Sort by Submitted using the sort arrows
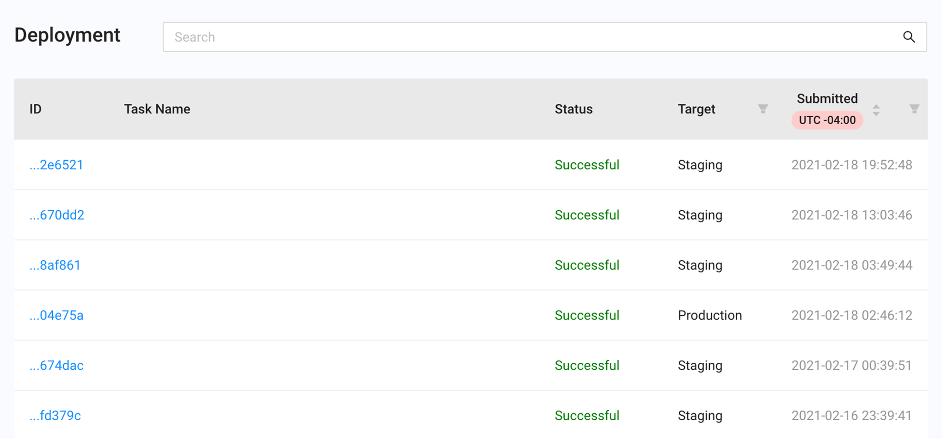 (876, 110)
